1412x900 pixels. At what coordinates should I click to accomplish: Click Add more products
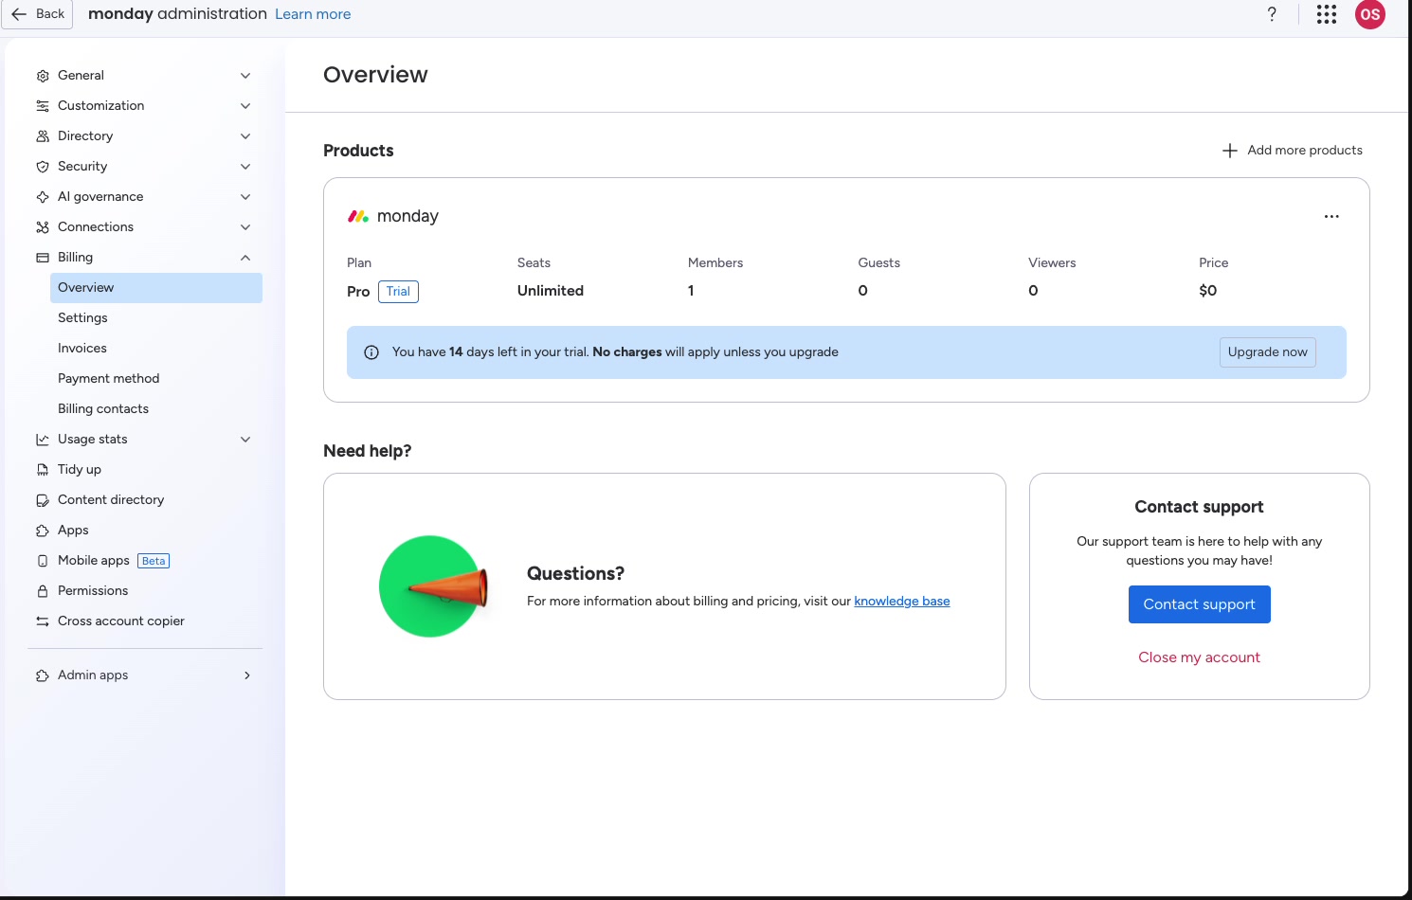1293,151
